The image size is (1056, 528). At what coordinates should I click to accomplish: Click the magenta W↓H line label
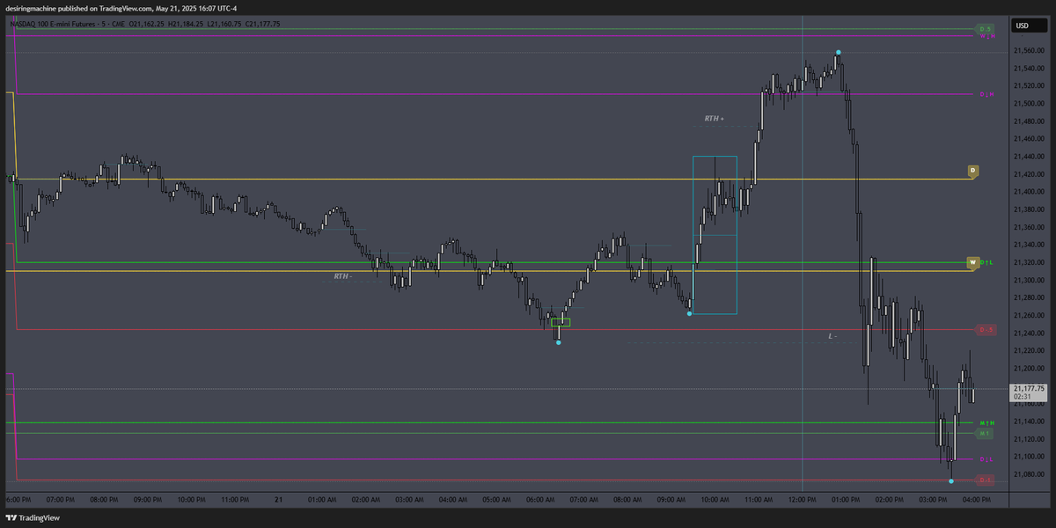[986, 36]
